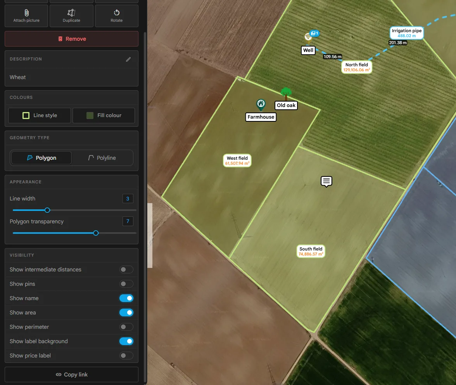Image resolution: width=456 pixels, height=385 pixels.
Task: Rotate the selected shape
Action: pyautogui.click(x=117, y=16)
